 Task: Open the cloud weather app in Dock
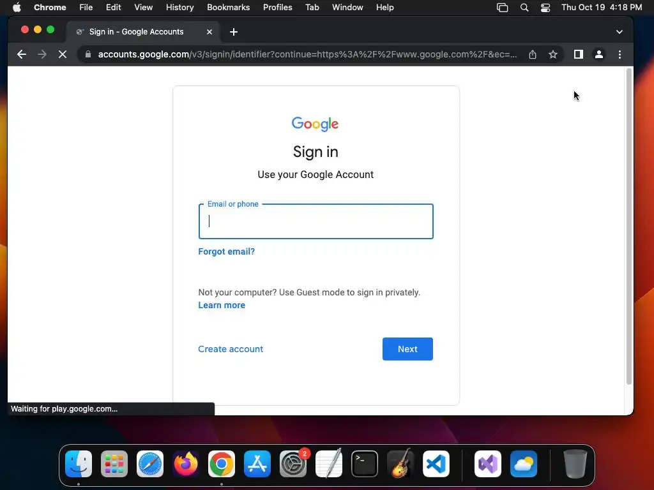(524, 464)
